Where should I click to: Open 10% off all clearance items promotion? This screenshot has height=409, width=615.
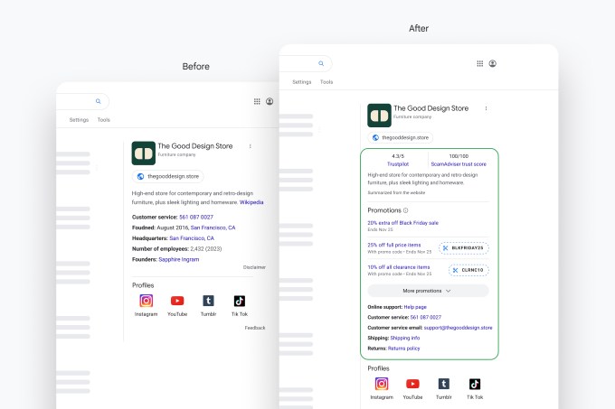(399, 267)
